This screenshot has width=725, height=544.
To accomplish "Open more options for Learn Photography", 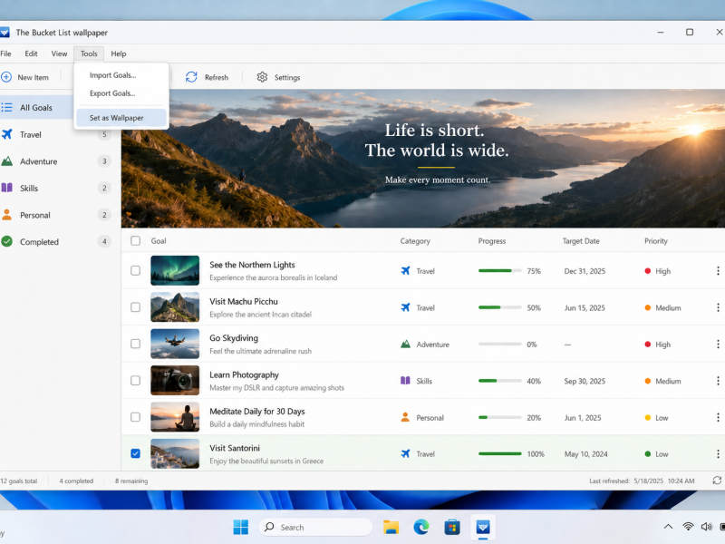I will (x=718, y=380).
